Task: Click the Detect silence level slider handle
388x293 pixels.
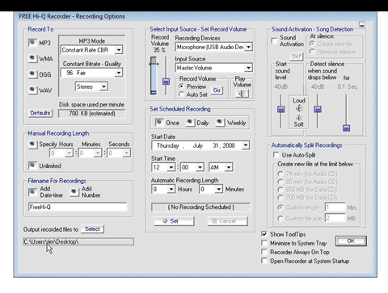Action: pyautogui.click(x=318, y=109)
